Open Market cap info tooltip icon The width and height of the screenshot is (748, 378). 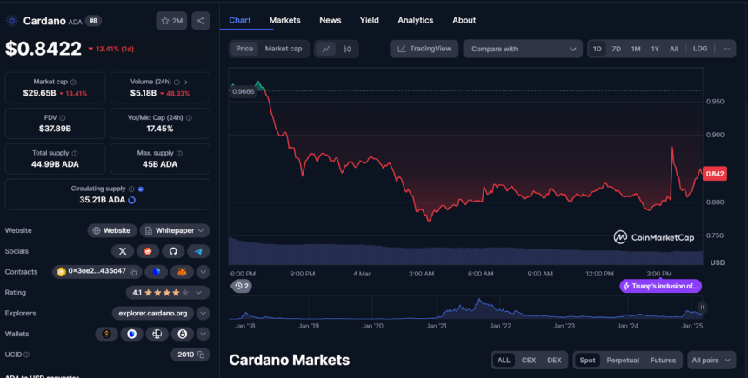click(73, 82)
